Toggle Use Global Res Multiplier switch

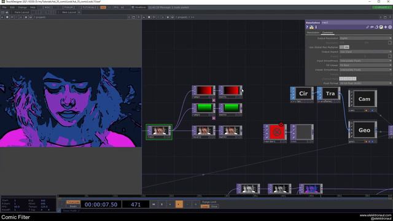pos(344,47)
